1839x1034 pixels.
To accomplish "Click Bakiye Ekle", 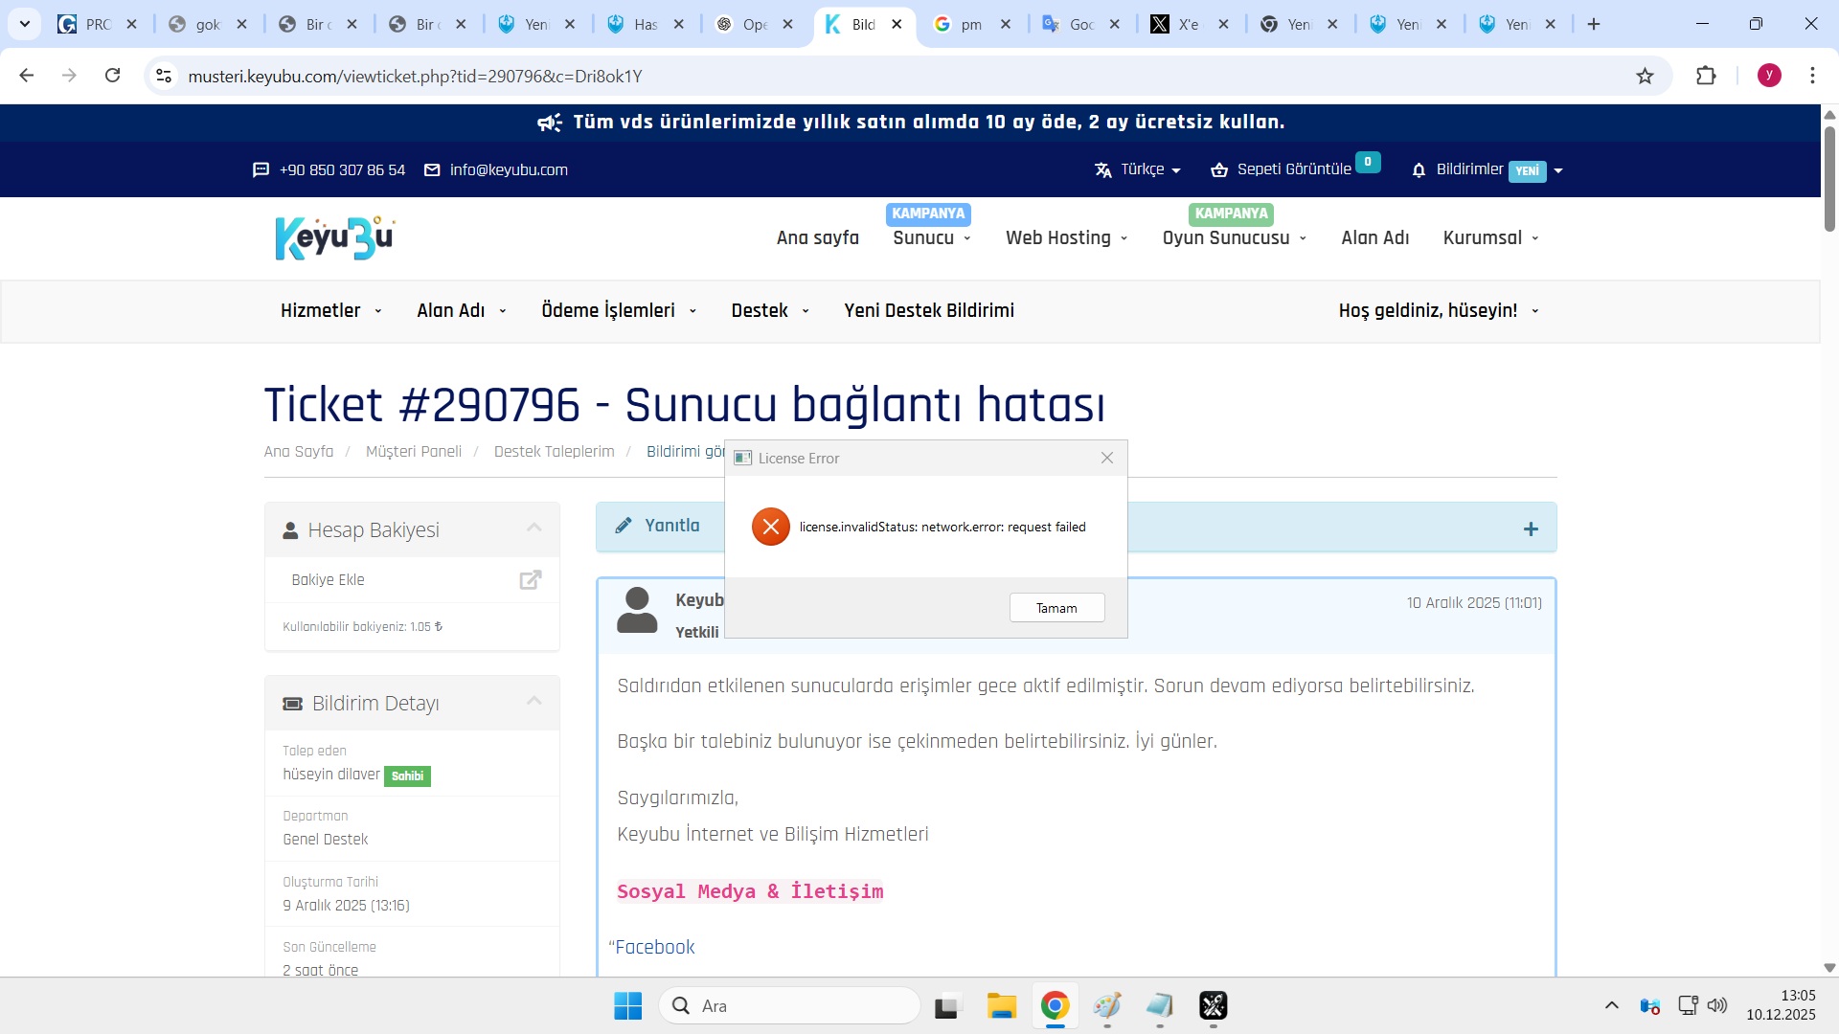I will [x=412, y=579].
